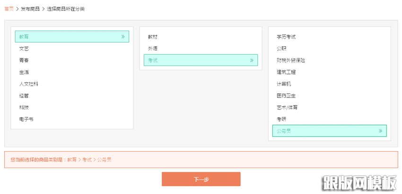Select the 经管 category
Screen dimensions: 402x194
[x=24, y=96]
